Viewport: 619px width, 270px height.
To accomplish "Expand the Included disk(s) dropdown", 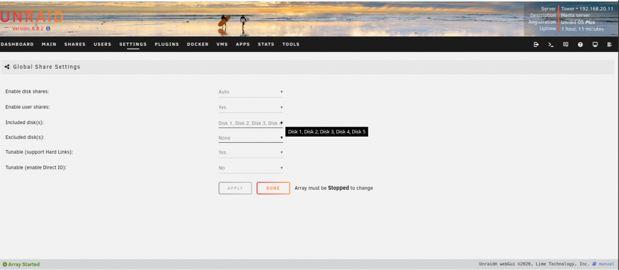I will (x=251, y=123).
